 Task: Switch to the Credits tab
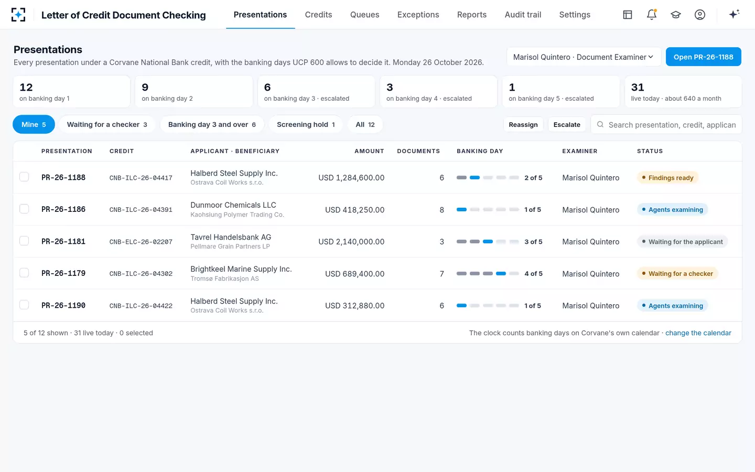318,15
